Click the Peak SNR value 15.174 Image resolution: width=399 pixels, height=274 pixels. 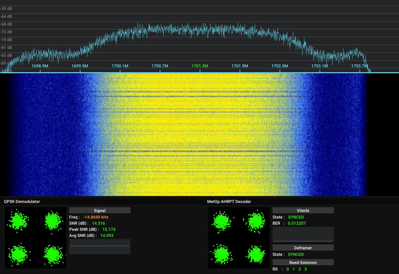pyautogui.click(x=109, y=229)
